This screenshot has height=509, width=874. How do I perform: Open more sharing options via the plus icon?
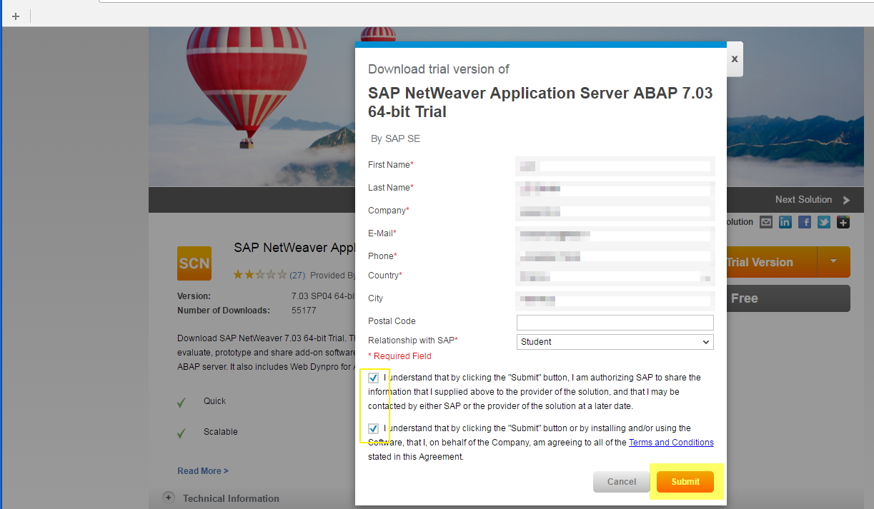tap(843, 222)
